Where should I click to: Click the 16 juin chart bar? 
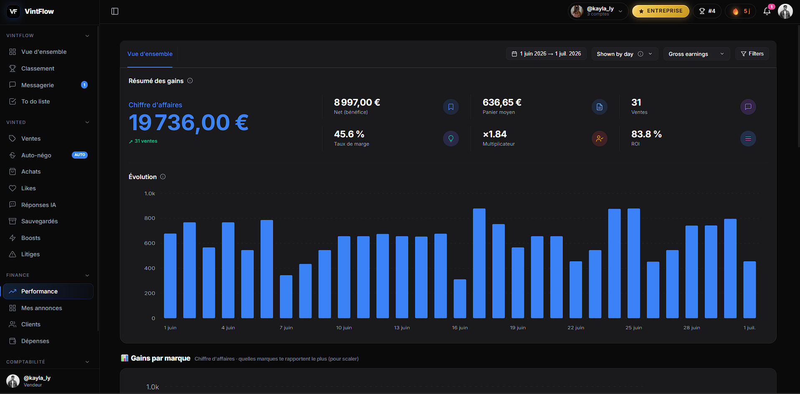460,299
